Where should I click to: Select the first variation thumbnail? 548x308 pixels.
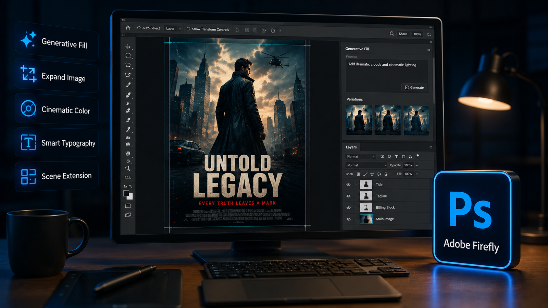(x=359, y=120)
